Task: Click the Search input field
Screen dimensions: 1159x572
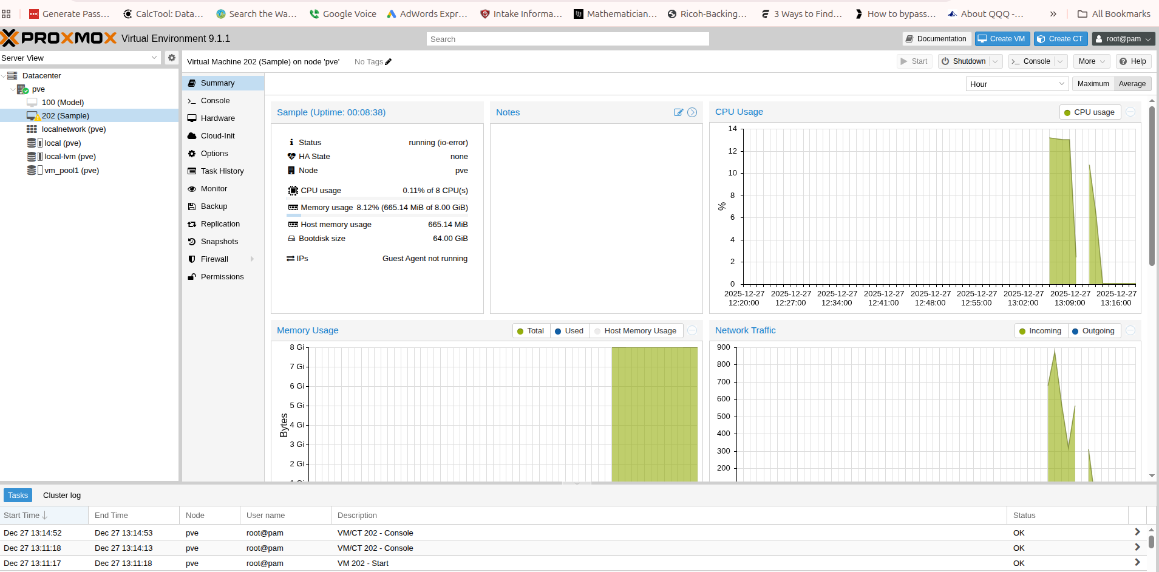Action: point(568,39)
